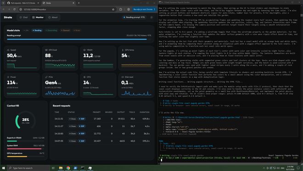303x171 pixels.
Task: Click the terminal horizontal scrollbar
Action: point(229,164)
